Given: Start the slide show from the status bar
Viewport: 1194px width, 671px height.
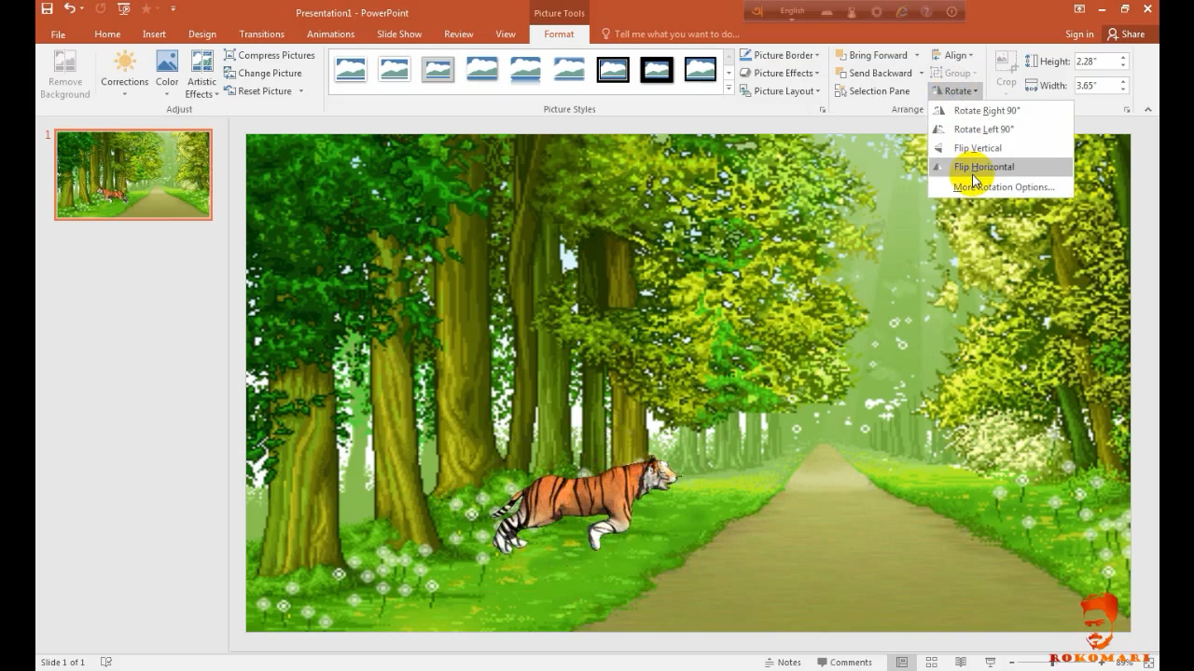Looking at the screenshot, I should (x=991, y=663).
